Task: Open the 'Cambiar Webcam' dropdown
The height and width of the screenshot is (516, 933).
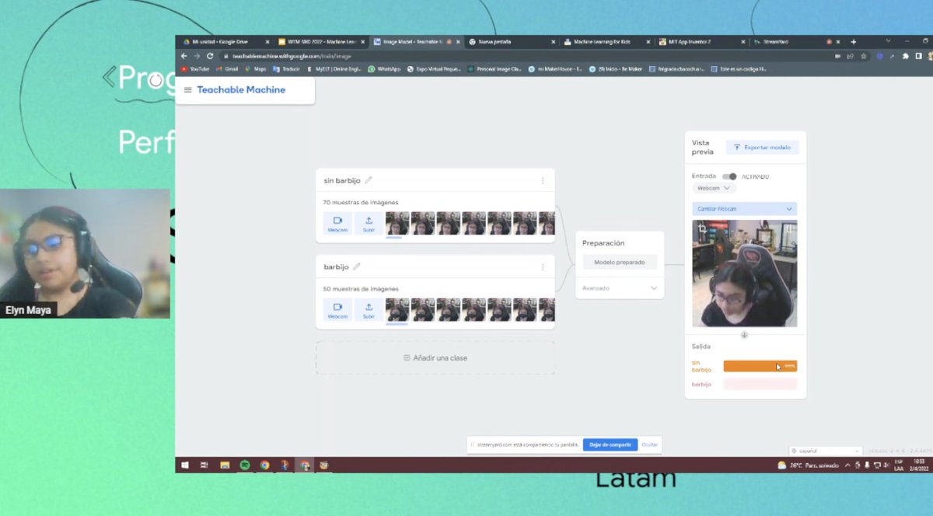Action: pyautogui.click(x=744, y=209)
